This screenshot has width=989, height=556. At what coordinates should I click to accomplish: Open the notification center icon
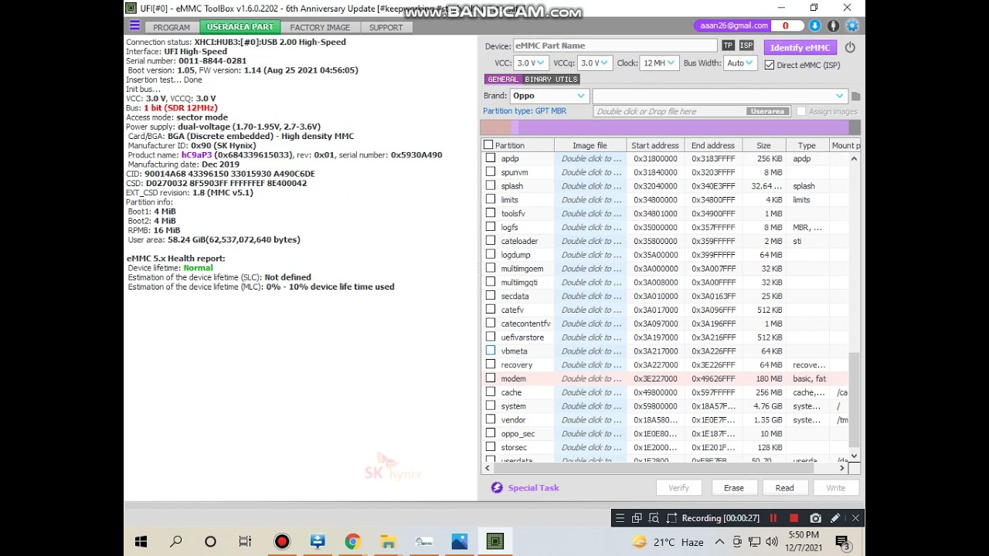(843, 542)
